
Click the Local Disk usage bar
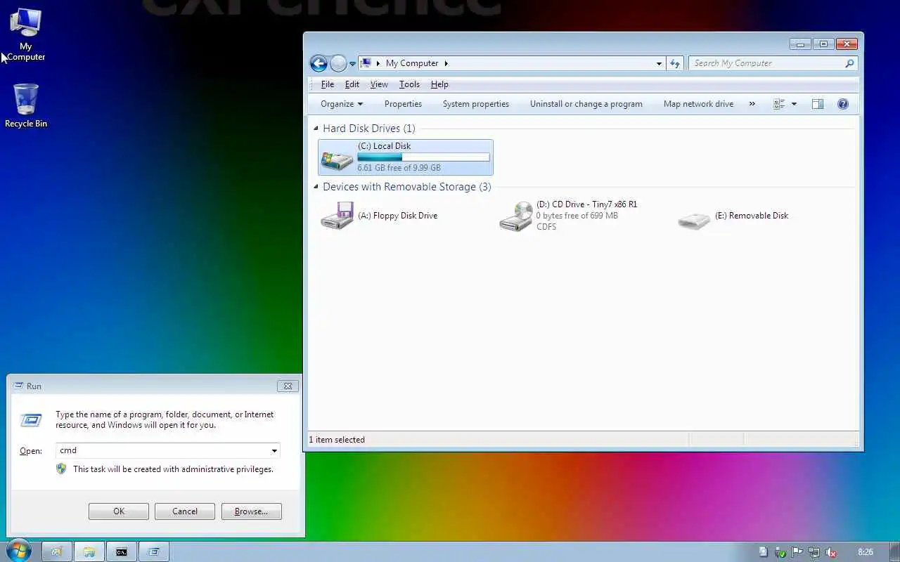pyautogui.click(x=423, y=157)
